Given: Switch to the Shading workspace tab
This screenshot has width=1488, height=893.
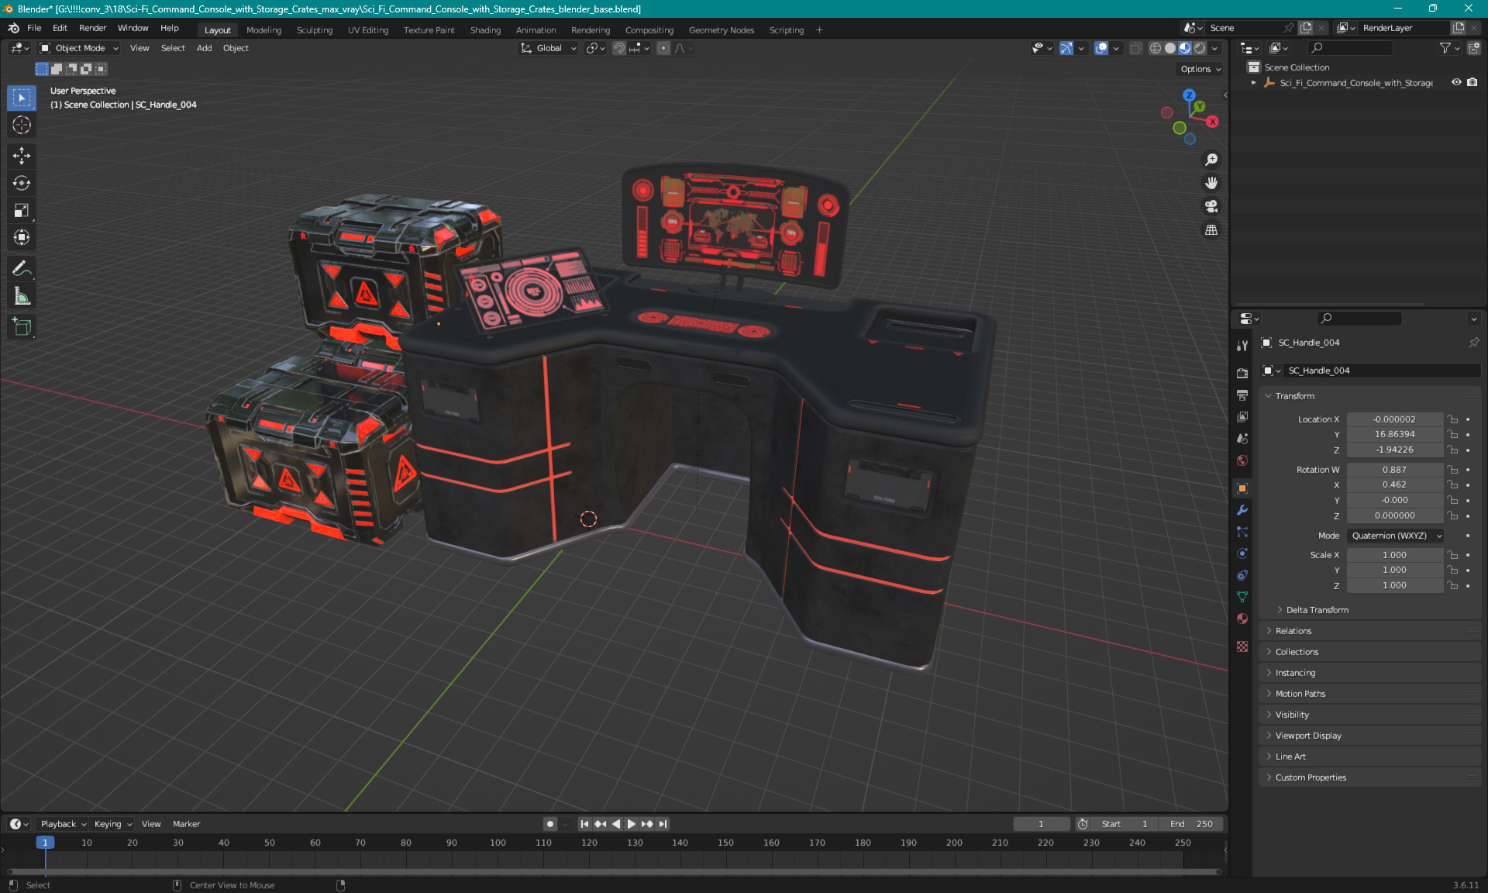Looking at the screenshot, I should [x=485, y=30].
